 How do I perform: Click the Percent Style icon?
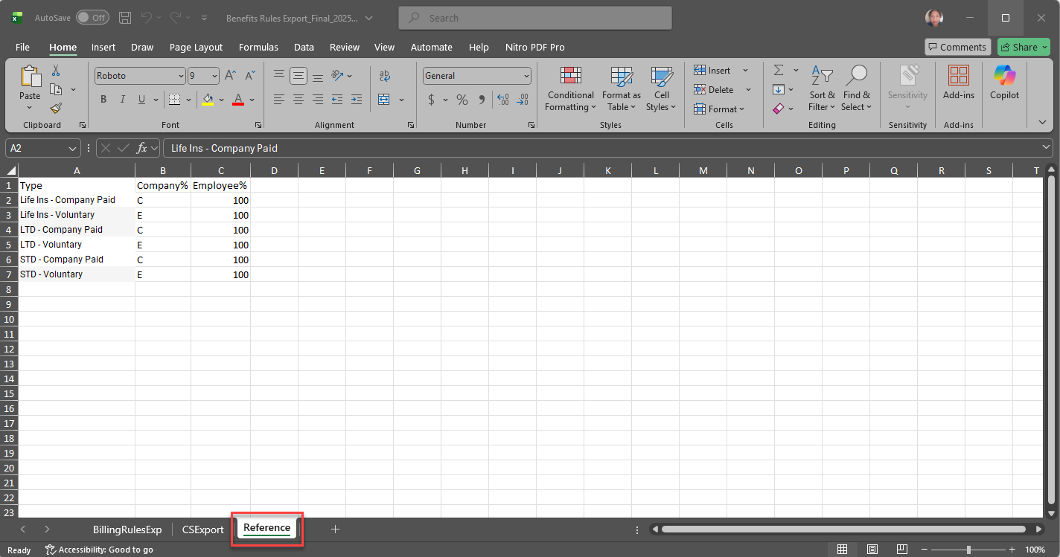462,100
